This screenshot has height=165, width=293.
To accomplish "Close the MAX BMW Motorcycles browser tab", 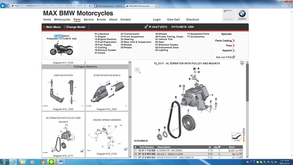I will [154, 6].
